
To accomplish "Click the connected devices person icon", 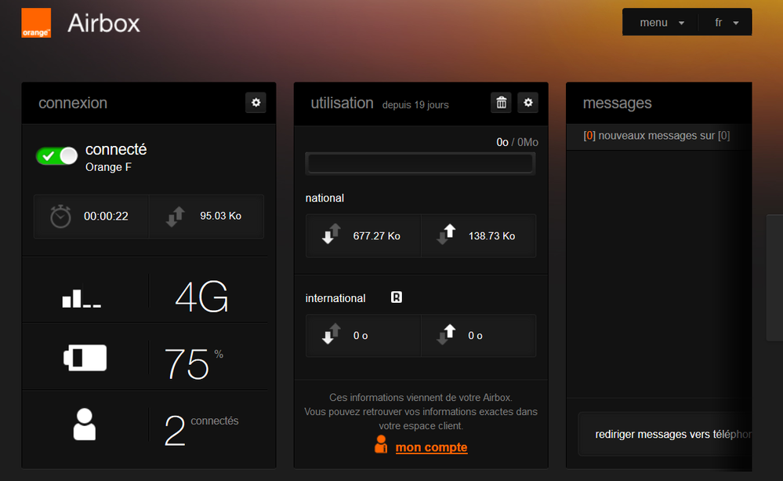I will (82, 426).
